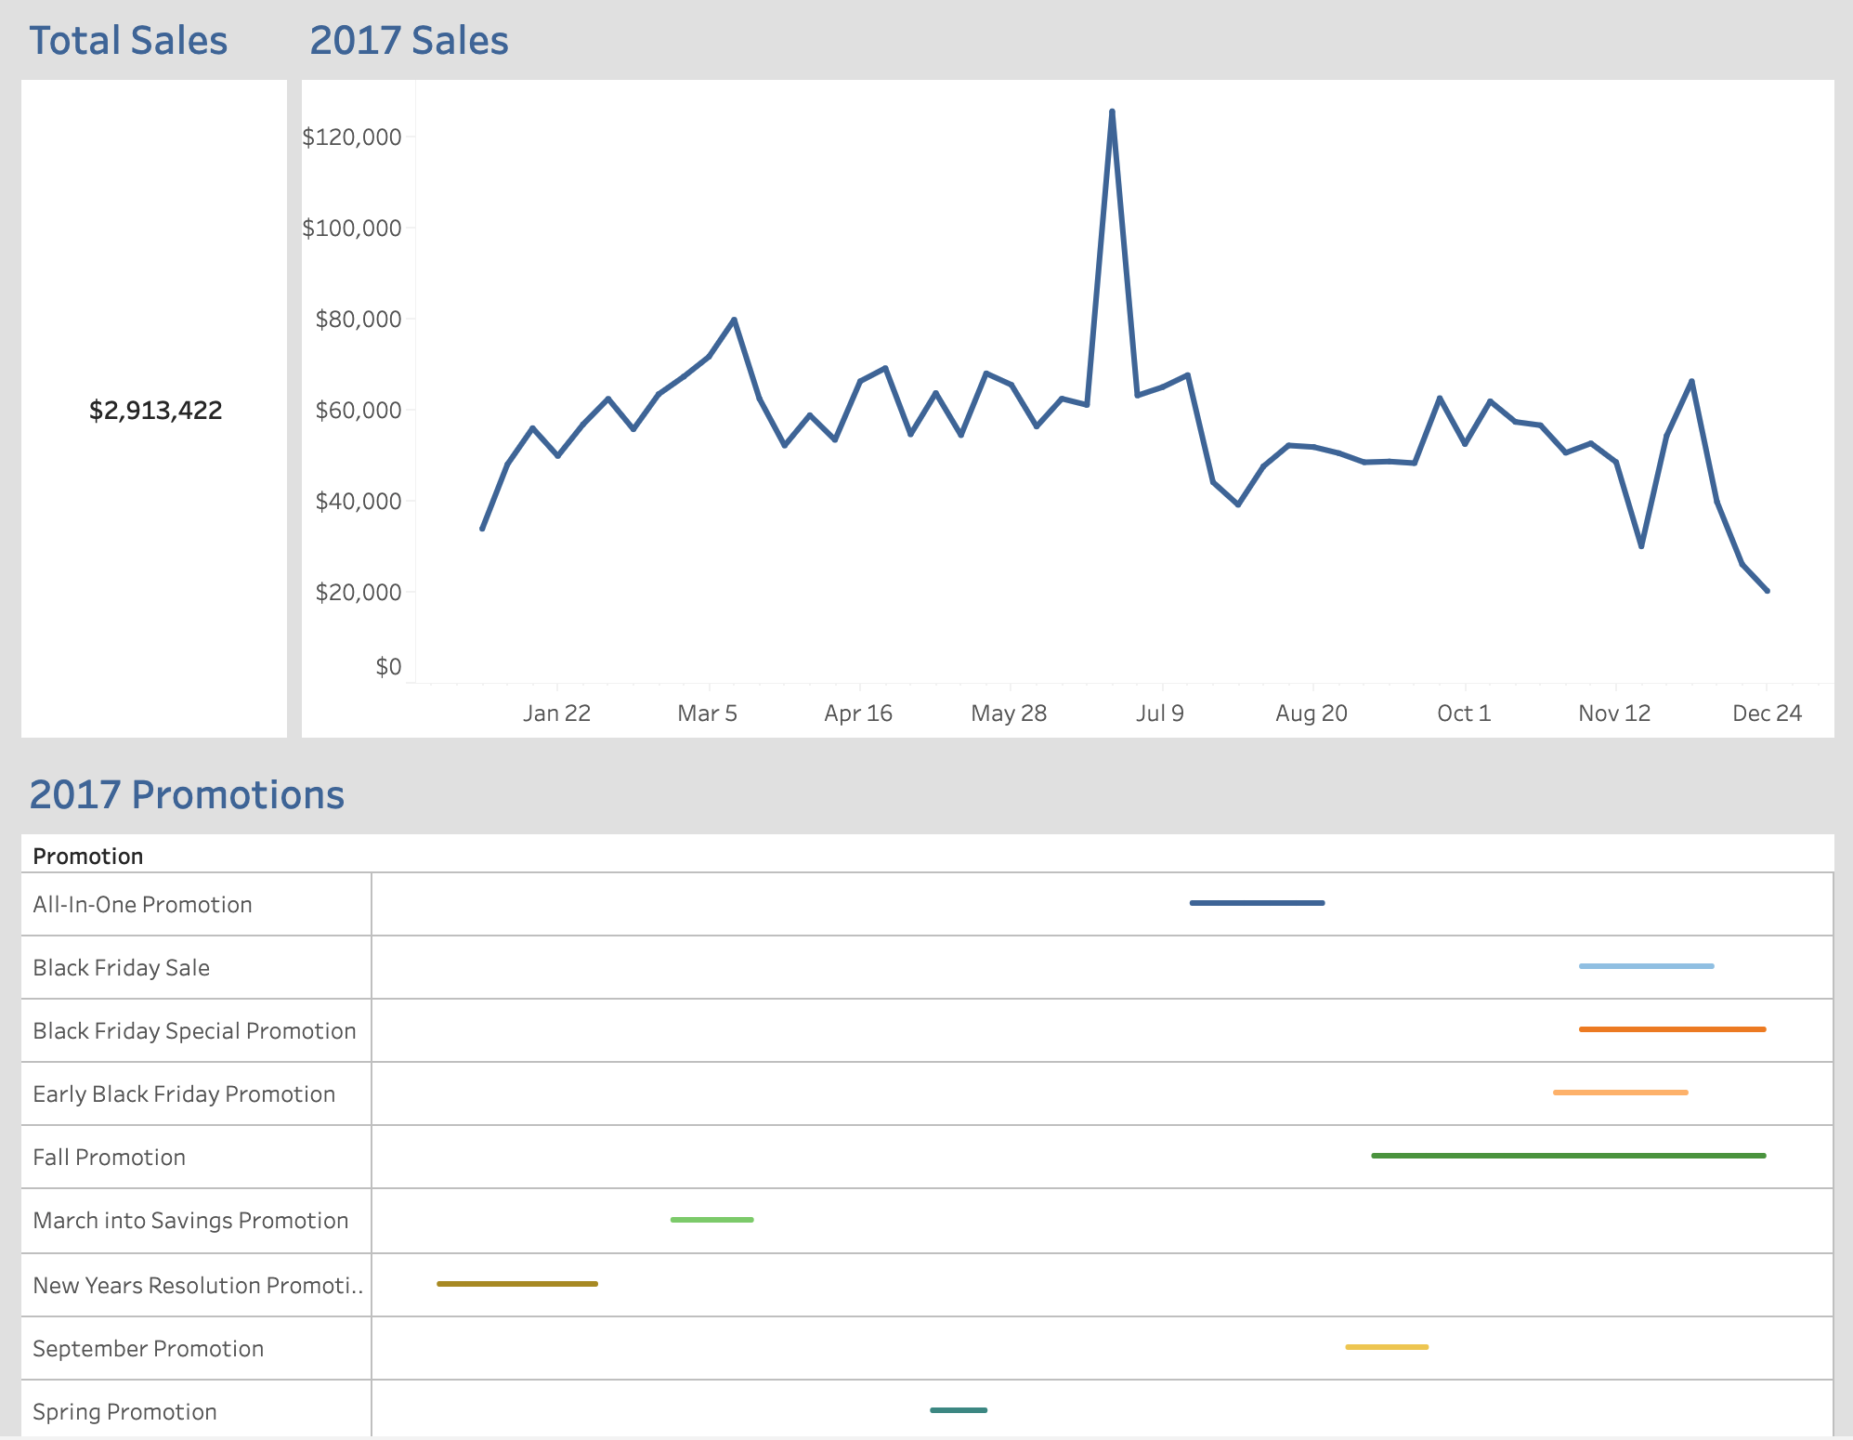
Task: Click the Black Friday Sale row label
Action: (122, 968)
